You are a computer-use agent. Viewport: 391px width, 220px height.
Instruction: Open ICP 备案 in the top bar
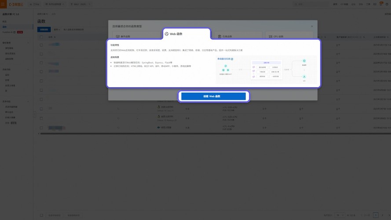coord(344,4)
